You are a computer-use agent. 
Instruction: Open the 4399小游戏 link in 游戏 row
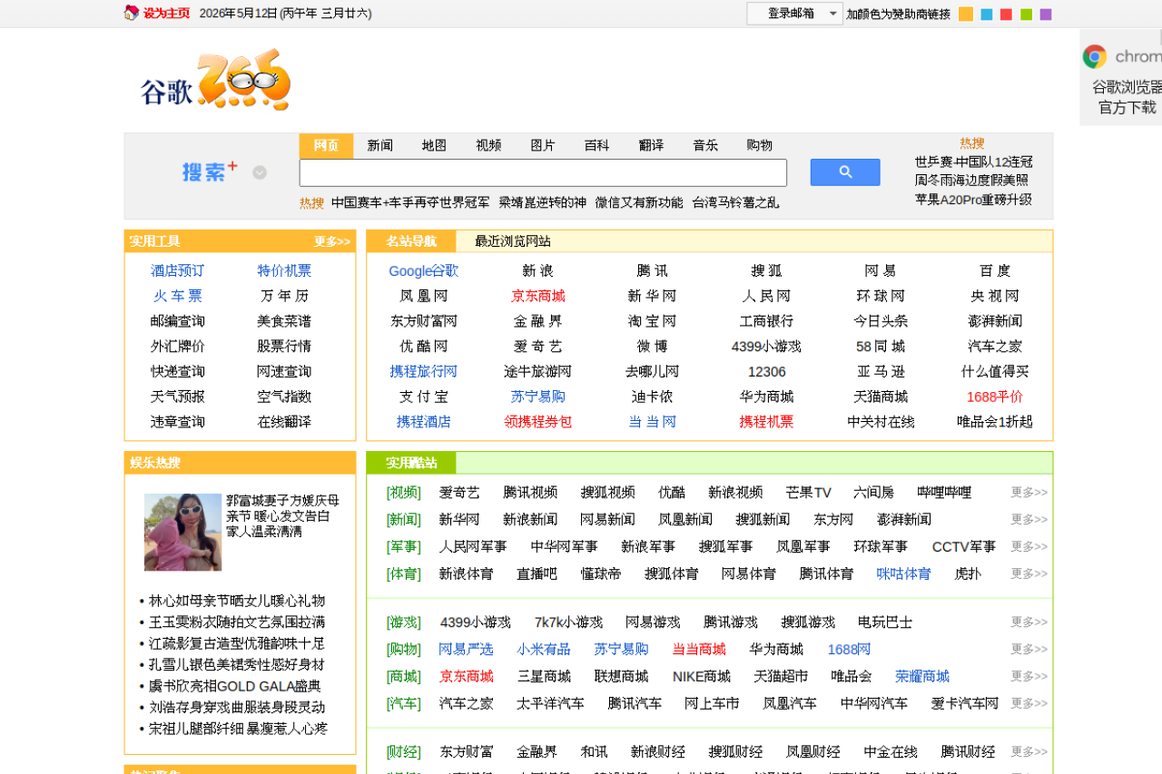pyautogui.click(x=476, y=622)
